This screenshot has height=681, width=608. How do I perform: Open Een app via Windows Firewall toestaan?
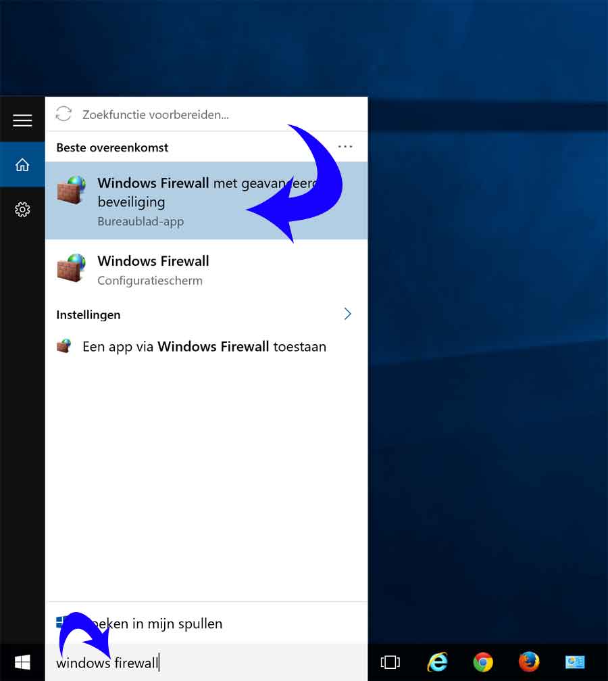click(206, 346)
